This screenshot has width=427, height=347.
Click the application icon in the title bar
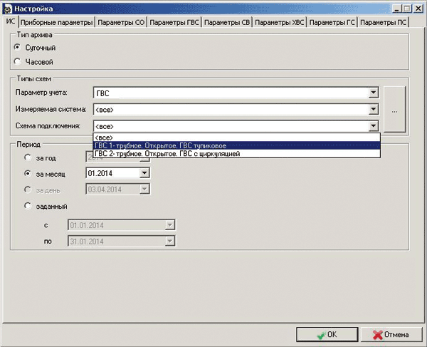[8, 9]
